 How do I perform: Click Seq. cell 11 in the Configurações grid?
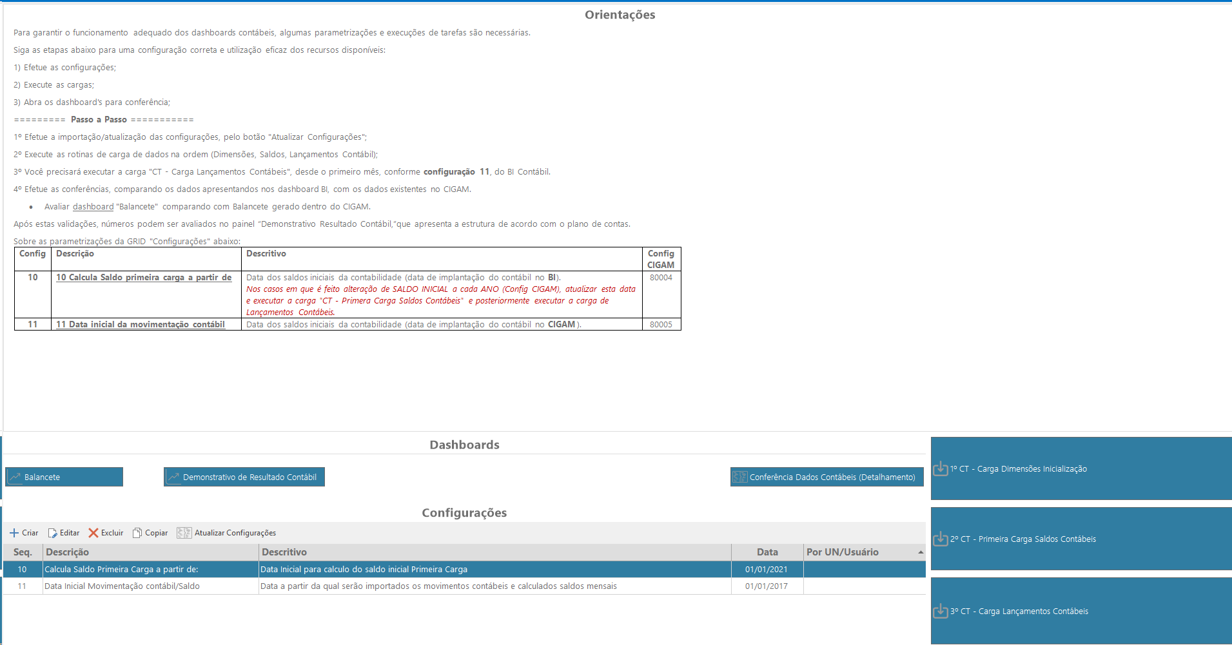click(22, 586)
